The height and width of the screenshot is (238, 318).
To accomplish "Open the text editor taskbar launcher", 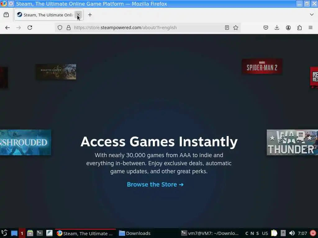I will pos(49,233).
